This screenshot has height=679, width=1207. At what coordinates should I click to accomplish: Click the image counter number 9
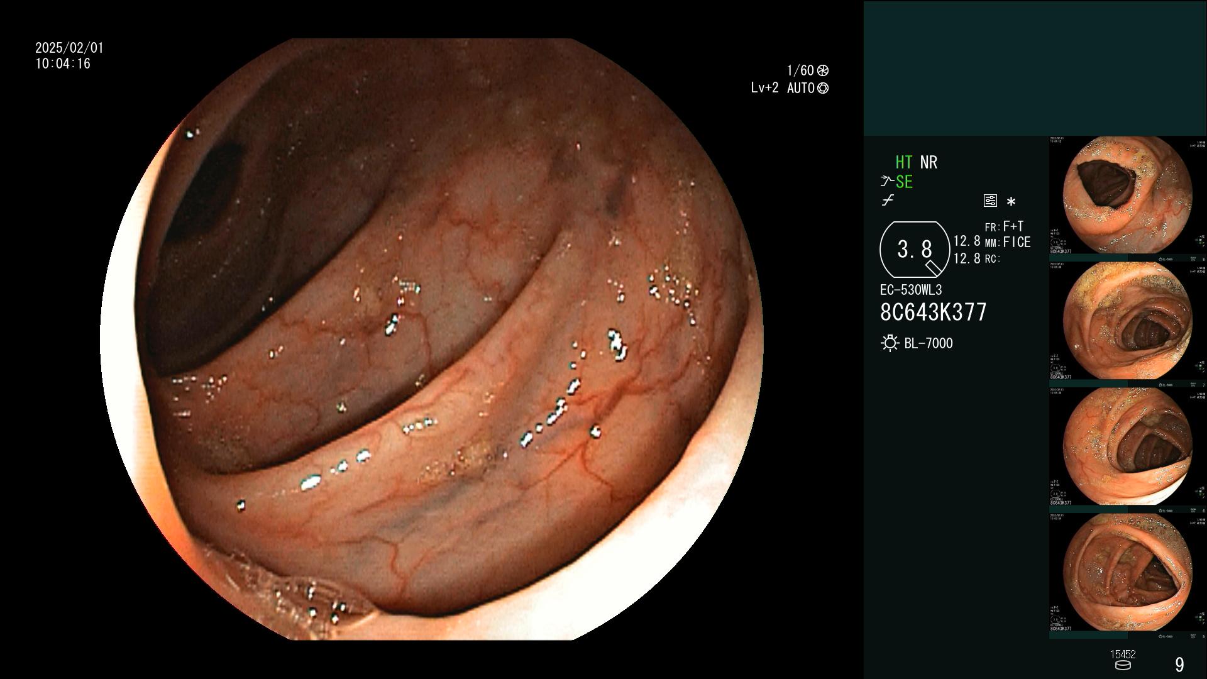(1179, 665)
